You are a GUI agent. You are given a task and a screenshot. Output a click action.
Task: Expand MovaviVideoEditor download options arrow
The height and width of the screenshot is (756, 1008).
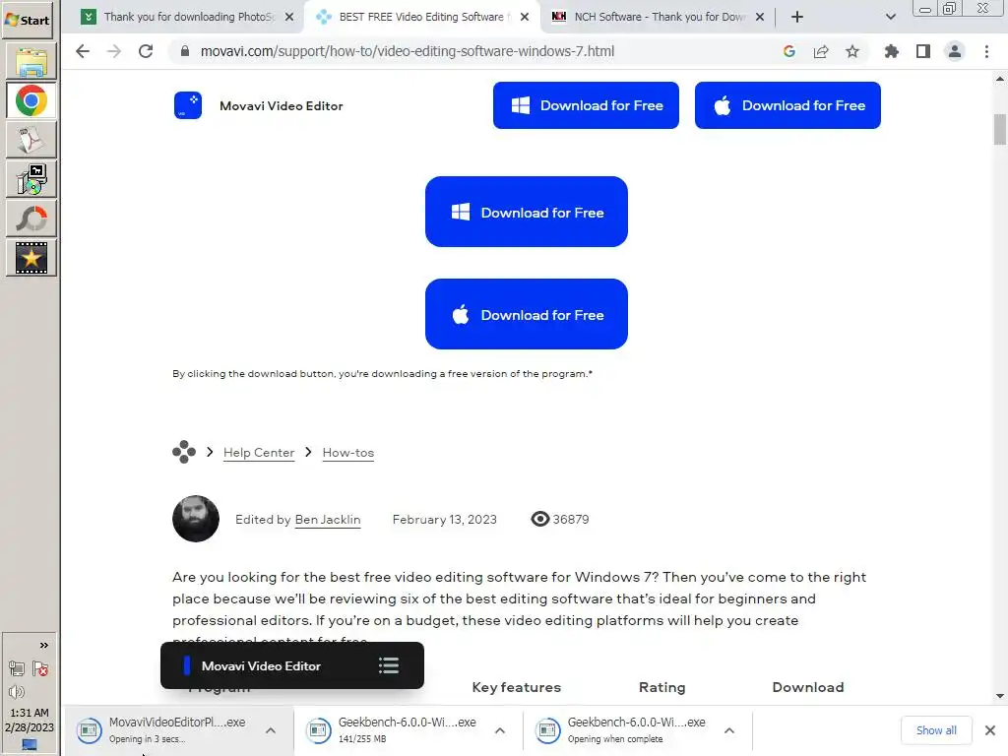coord(271,730)
